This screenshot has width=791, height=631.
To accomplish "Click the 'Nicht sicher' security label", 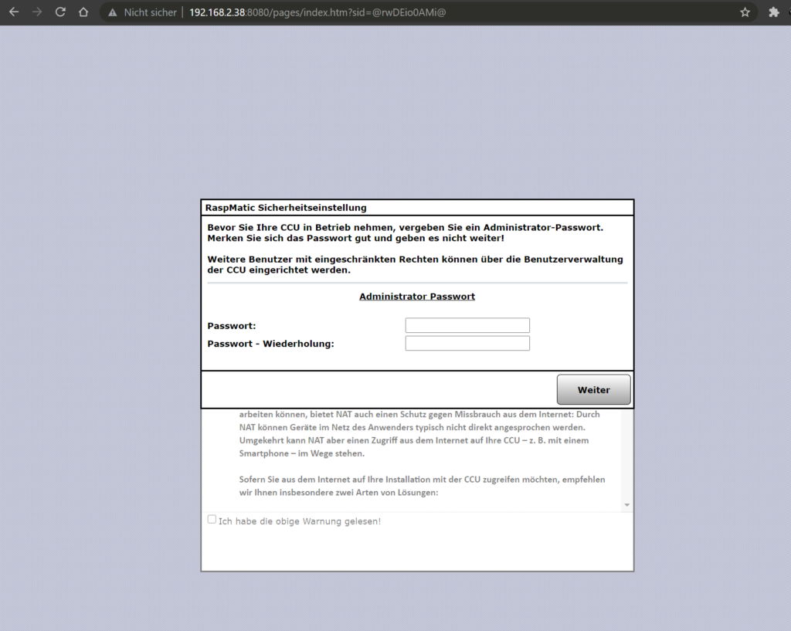I will 151,12.
